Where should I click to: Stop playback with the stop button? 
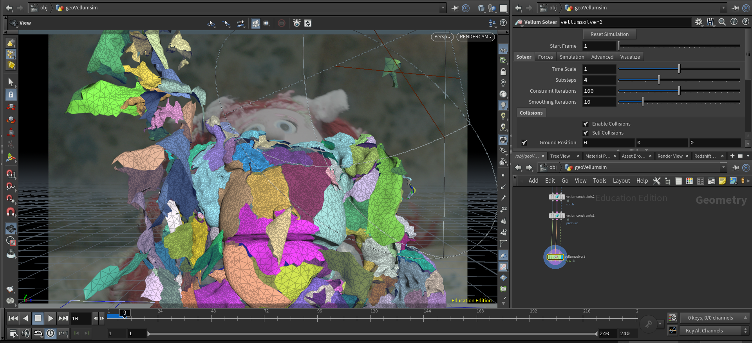coord(38,318)
